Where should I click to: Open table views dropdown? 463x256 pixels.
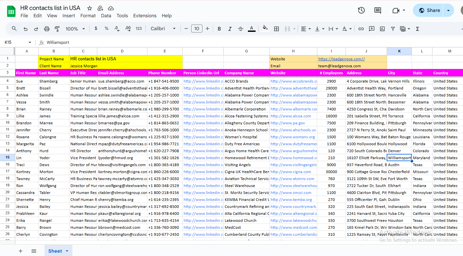point(405,29)
